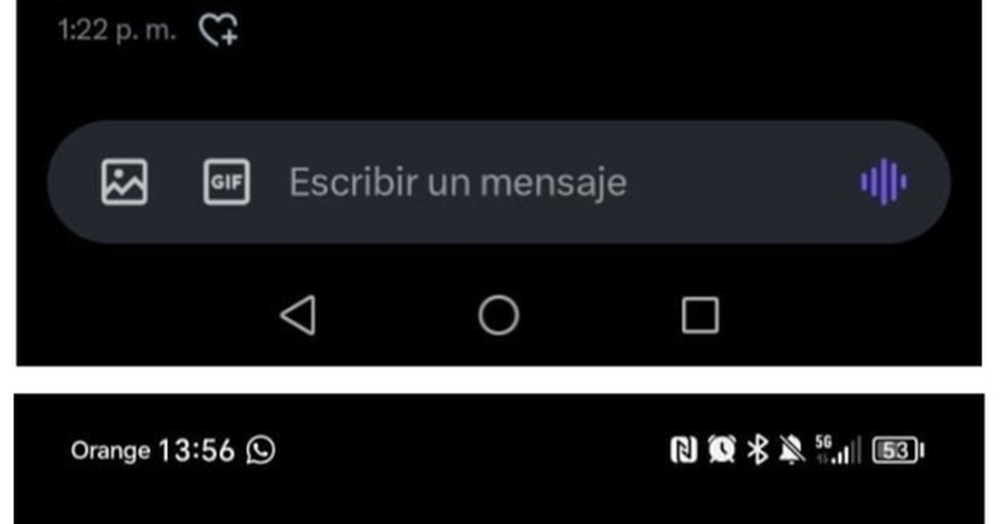This screenshot has width=1001, height=524.
Task: Add a heart reaction to the message
Action: [x=218, y=29]
